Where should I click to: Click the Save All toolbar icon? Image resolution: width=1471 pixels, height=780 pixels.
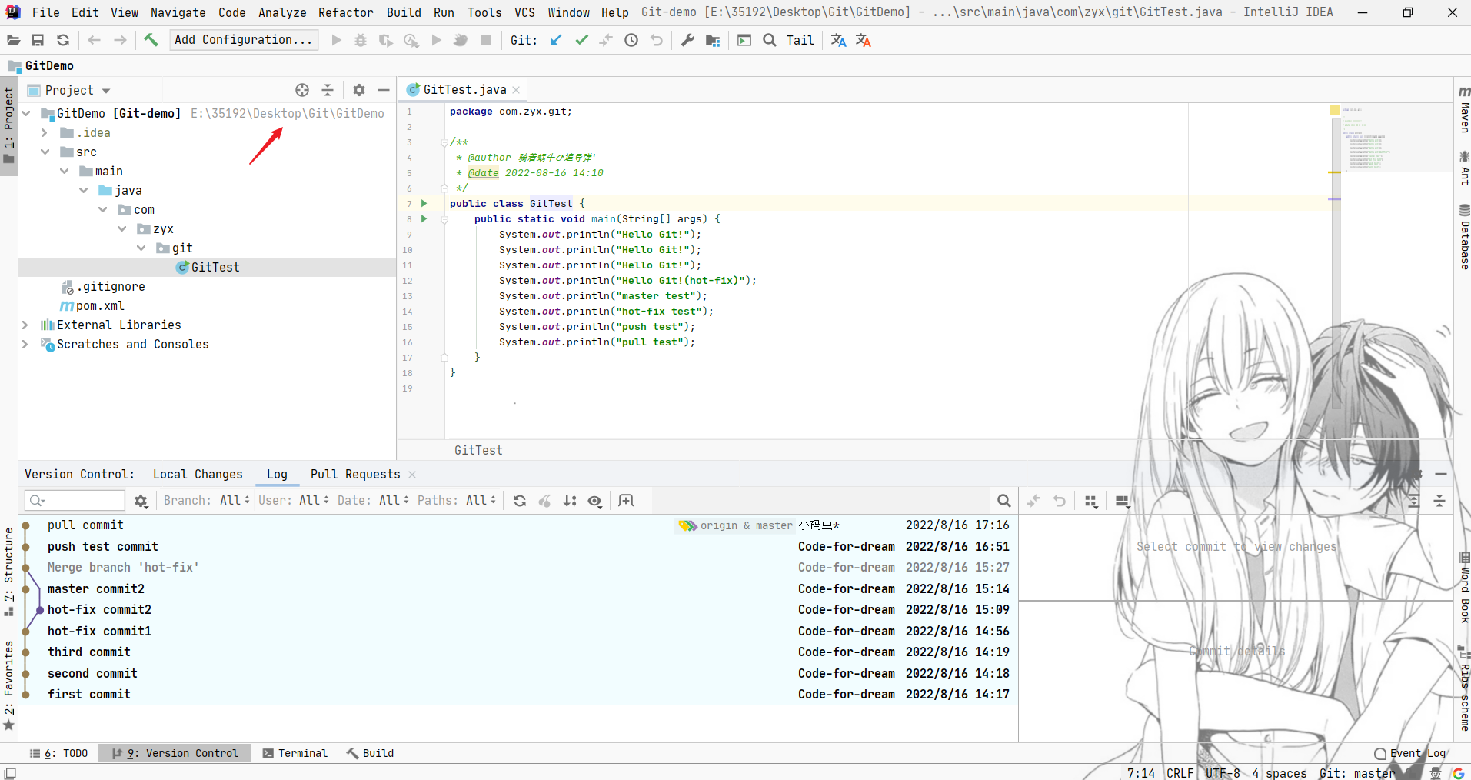pyautogui.click(x=38, y=40)
